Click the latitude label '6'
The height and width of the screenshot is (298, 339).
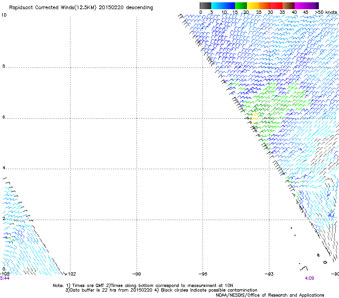(4, 117)
